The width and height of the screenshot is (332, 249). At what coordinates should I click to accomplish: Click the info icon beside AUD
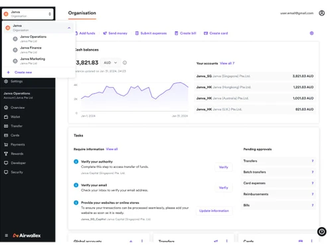[125, 62]
